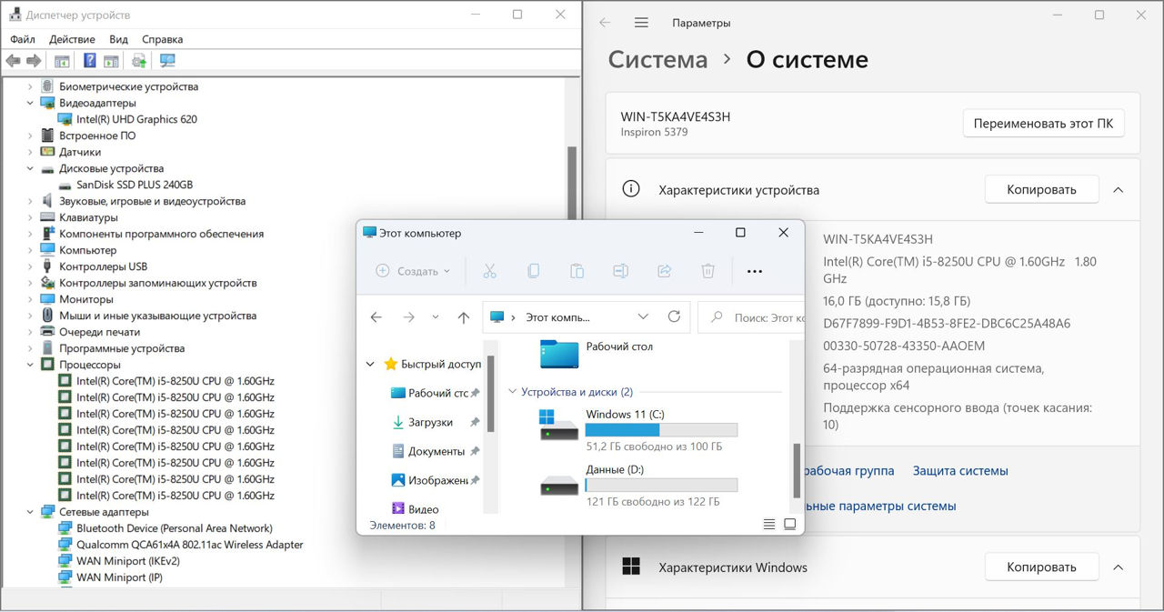Go up one folder level in Explorer

click(x=464, y=317)
